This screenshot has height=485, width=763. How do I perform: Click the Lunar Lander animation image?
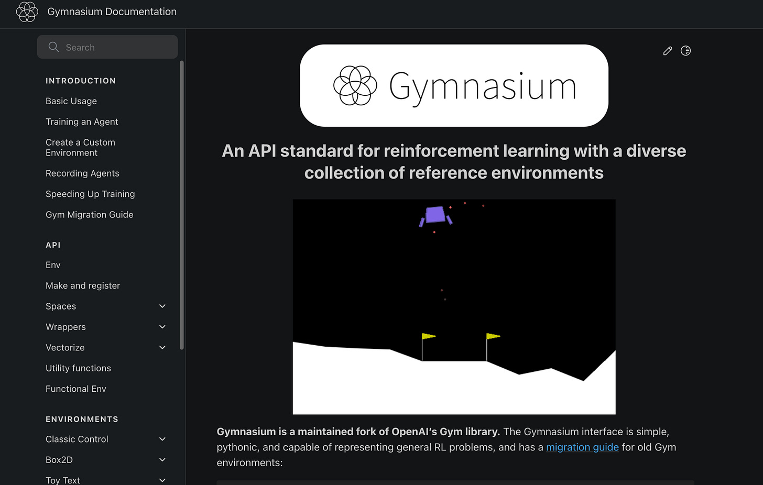point(454,307)
